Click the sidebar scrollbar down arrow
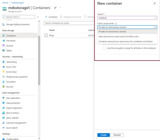 (x=39, y=139)
